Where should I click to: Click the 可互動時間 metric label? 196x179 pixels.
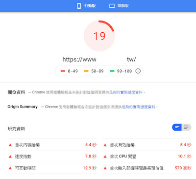pos(25,168)
